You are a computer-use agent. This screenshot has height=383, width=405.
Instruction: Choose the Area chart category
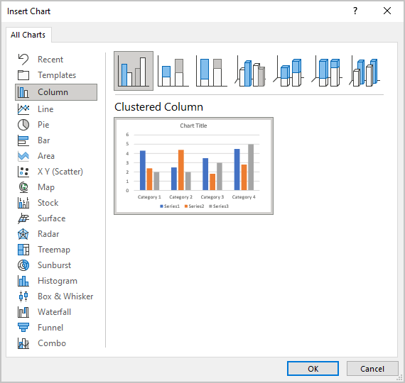point(56,156)
